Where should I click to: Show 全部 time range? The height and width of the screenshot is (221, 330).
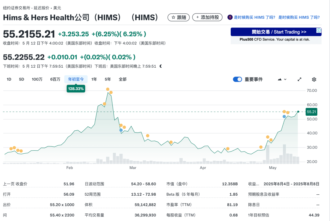click(x=123, y=79)
